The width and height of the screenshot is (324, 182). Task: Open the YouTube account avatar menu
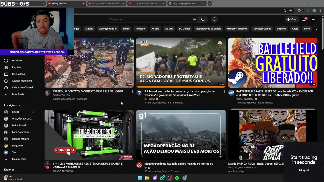point(314,19)
